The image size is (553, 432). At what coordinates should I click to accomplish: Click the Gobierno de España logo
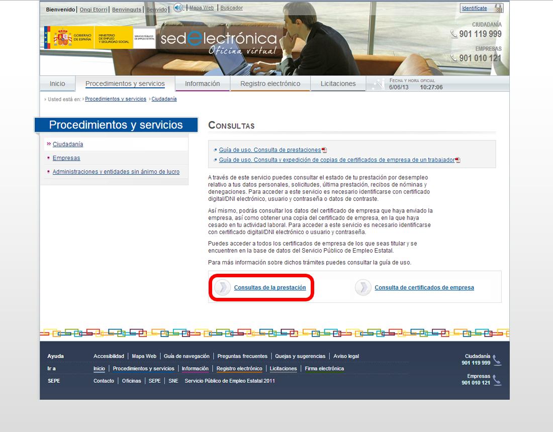point(70,38)
